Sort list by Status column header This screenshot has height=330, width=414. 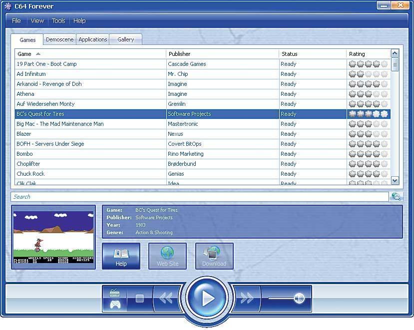(313, 54)
